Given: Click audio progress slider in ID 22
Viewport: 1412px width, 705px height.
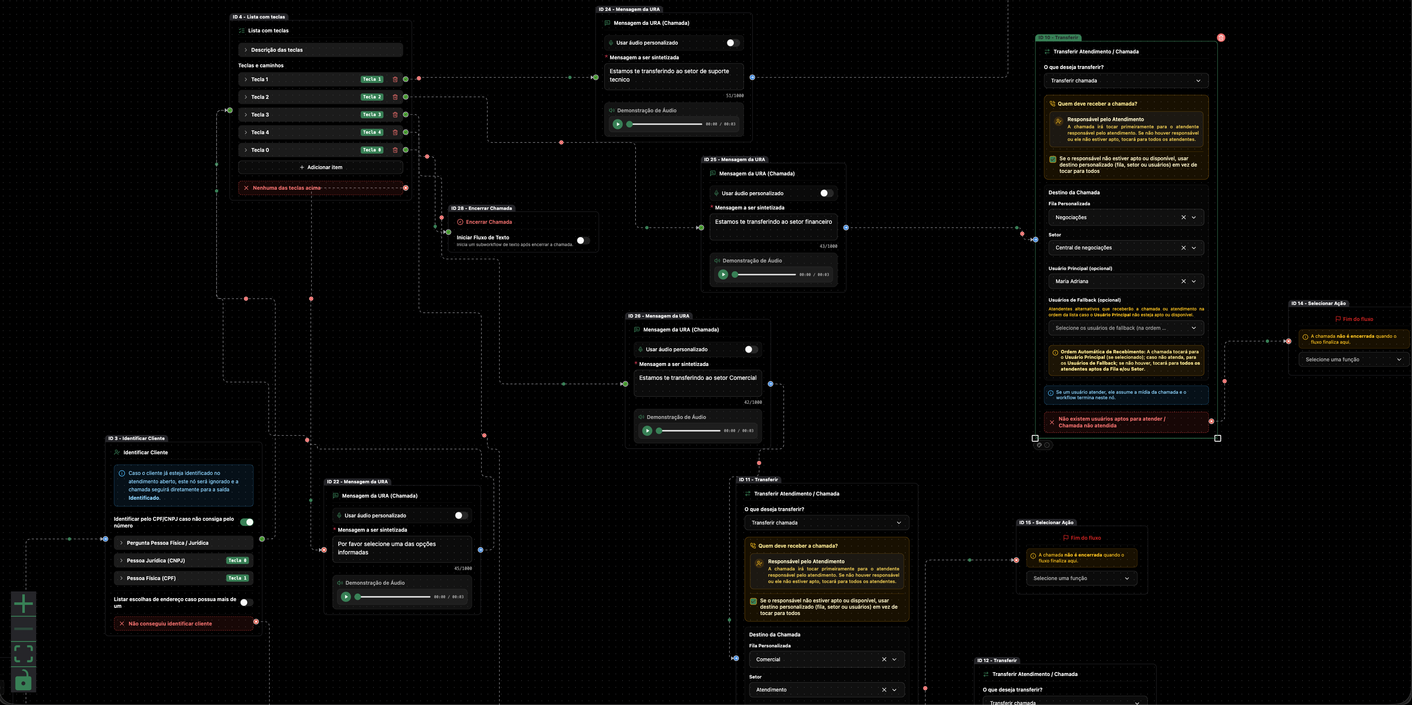Looking at the screenshot, I should click(x=393, y=597).
